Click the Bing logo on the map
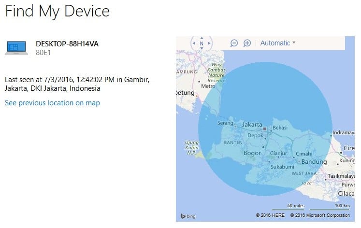Image resolution: width=361 pixels, height=228 pixels. (x=188, y=216)
